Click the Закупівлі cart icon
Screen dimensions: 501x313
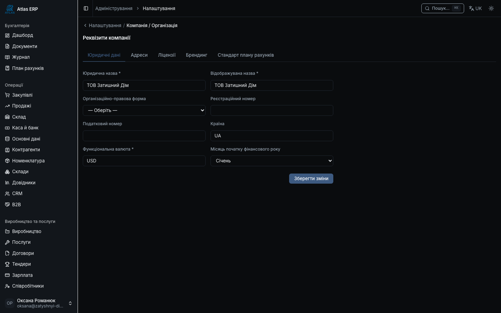click(7, 95)
